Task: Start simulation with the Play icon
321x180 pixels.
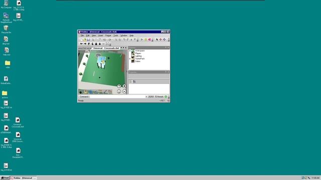Action: [141, 39]
